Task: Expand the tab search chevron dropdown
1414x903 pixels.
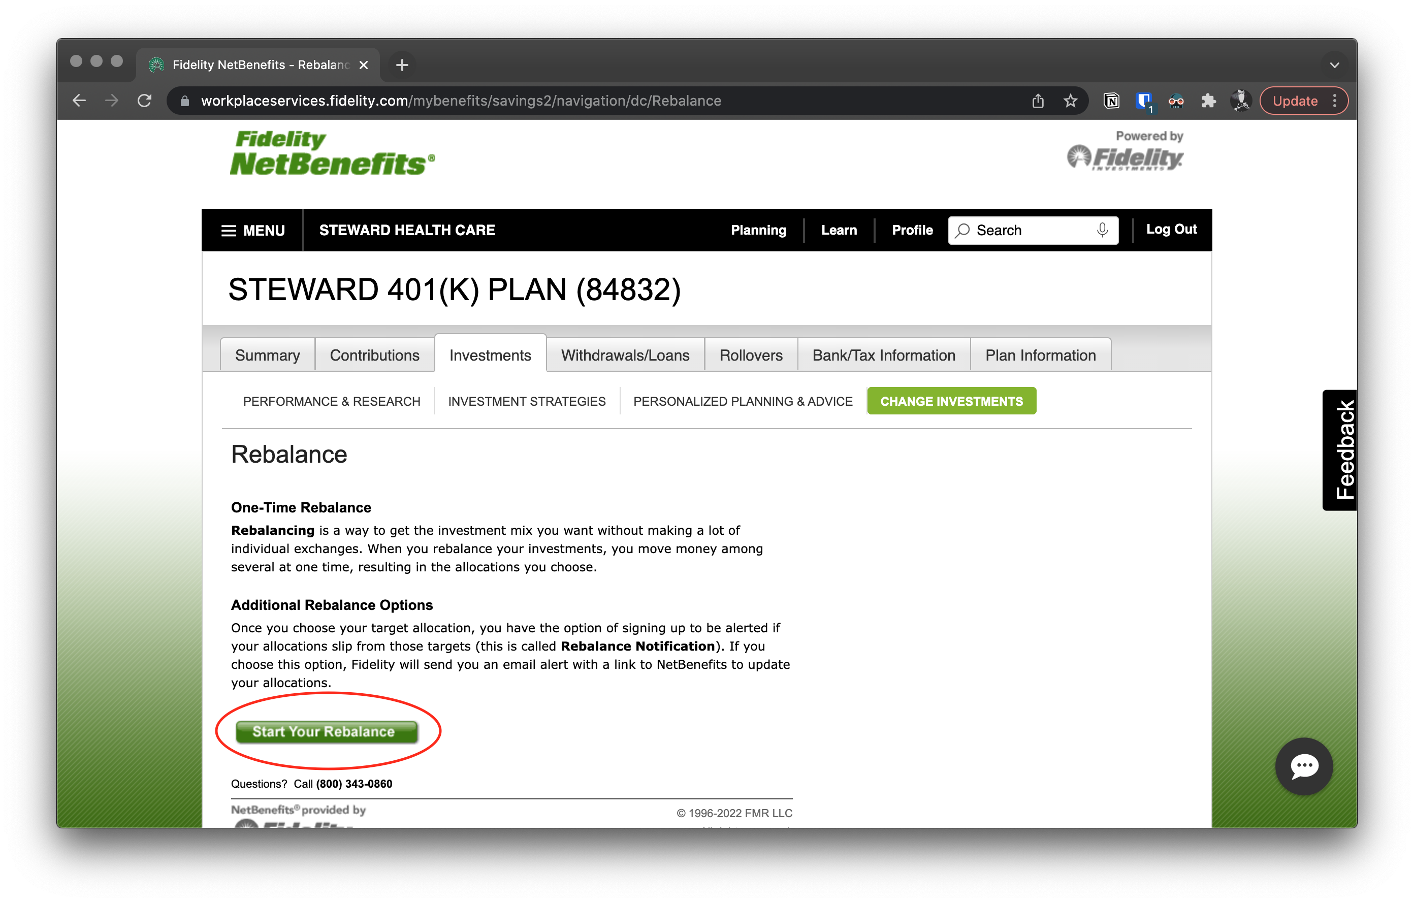Action: pyautogui.click(x=1334, y=64)
